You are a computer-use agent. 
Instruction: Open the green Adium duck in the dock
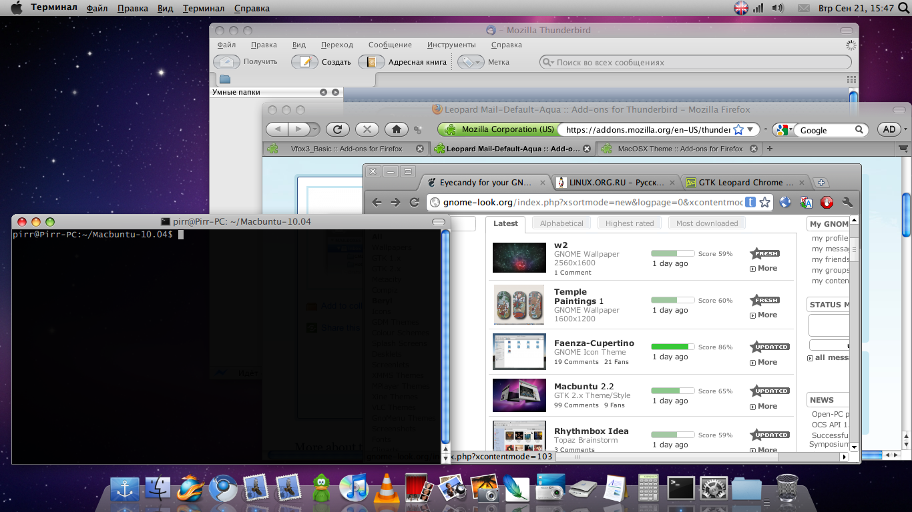coord(322,489)
